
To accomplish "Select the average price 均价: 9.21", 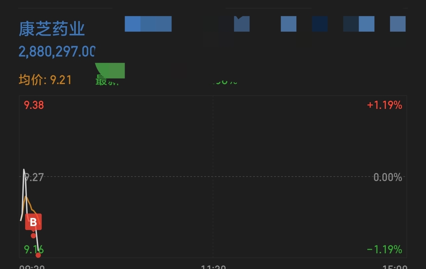I will [45, 80].
